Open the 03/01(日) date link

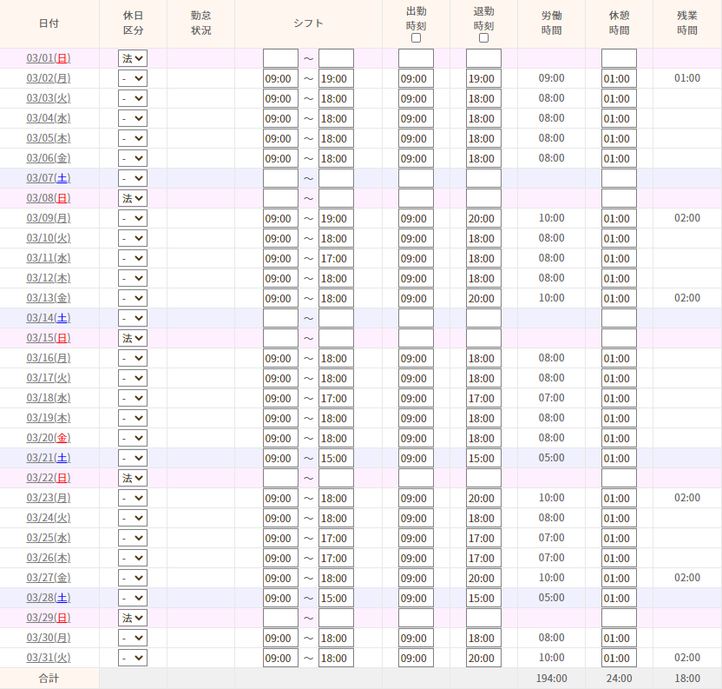tap(49, 58)
